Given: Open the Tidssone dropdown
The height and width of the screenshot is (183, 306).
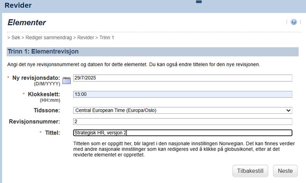Looking at the screenshot, I should tap(183, 110).
